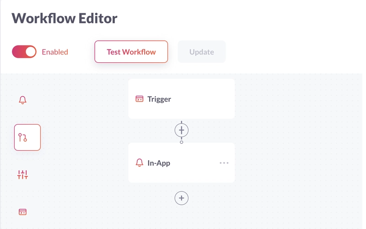Viewport: 366px width, 229px height.
Task: Click the greyed-out Update button
Action: 202,52
